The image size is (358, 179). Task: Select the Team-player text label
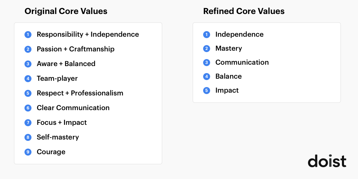57,79
